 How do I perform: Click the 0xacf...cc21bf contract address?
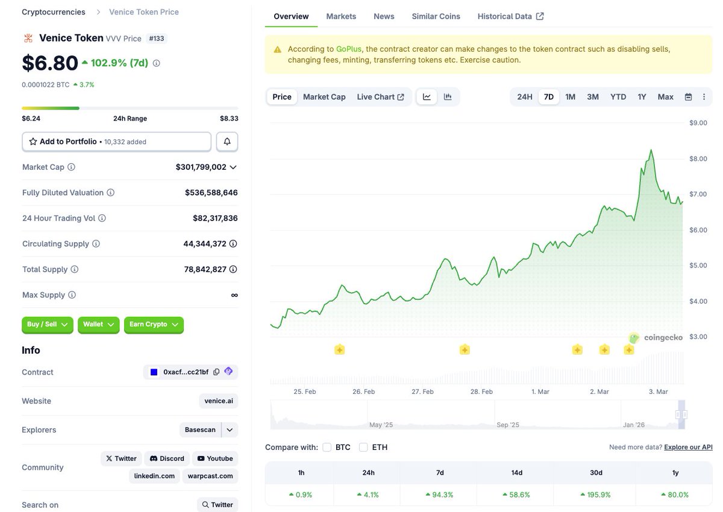[186, 372]
